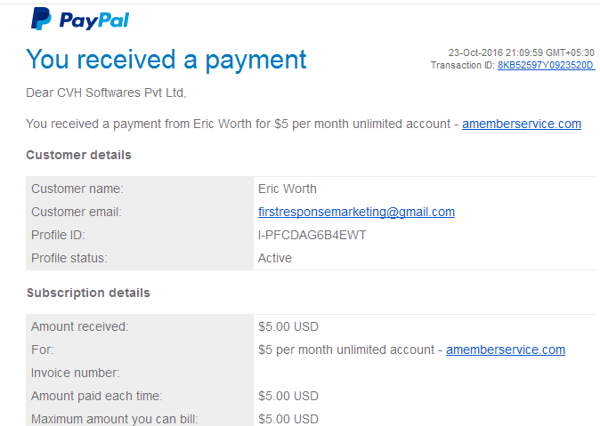Click the Amount paid each time value
This screenshot has width=600, height=426.
tap(288, 396)
